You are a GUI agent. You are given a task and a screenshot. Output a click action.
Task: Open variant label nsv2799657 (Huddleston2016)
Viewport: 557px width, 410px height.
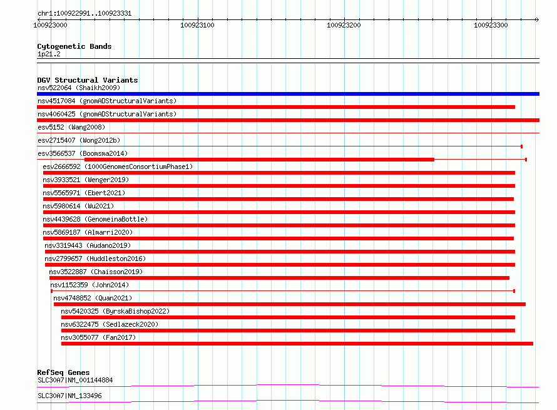(x=95, y=259)
